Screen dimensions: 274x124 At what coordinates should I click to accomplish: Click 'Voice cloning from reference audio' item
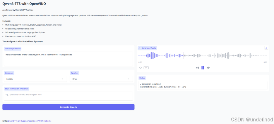click(x=20, y=29)
